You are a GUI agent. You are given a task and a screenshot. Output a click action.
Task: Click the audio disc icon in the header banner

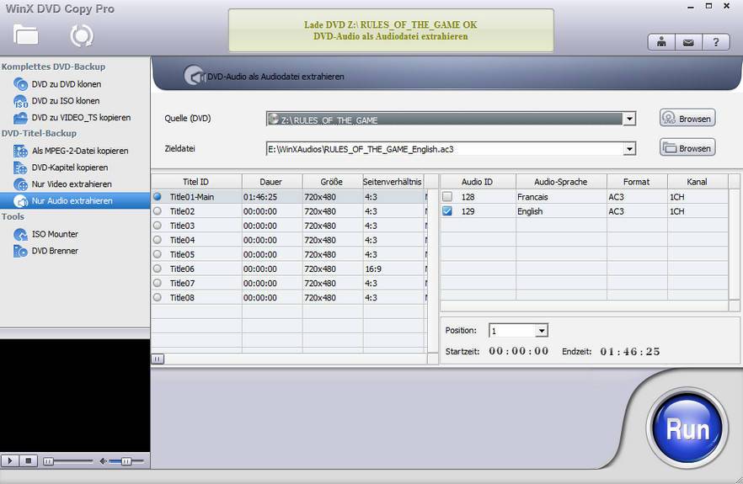click(194, 75)
